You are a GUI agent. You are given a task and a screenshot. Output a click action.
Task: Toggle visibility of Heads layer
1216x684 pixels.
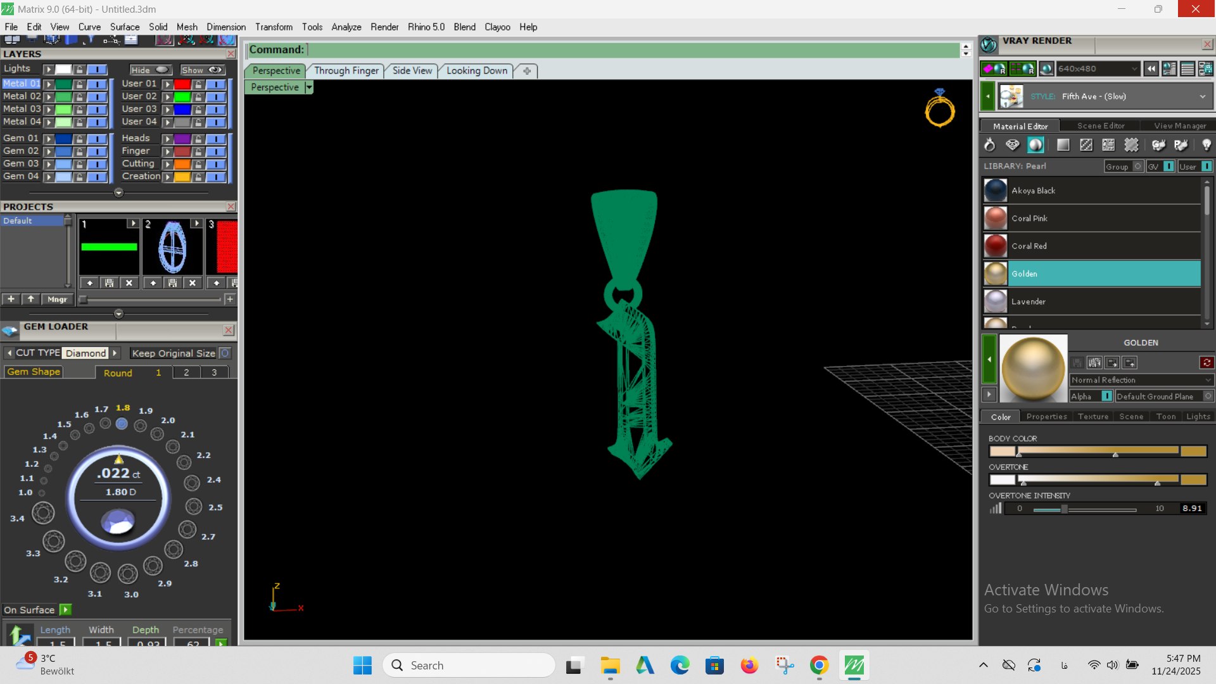(x=215, y=139)
